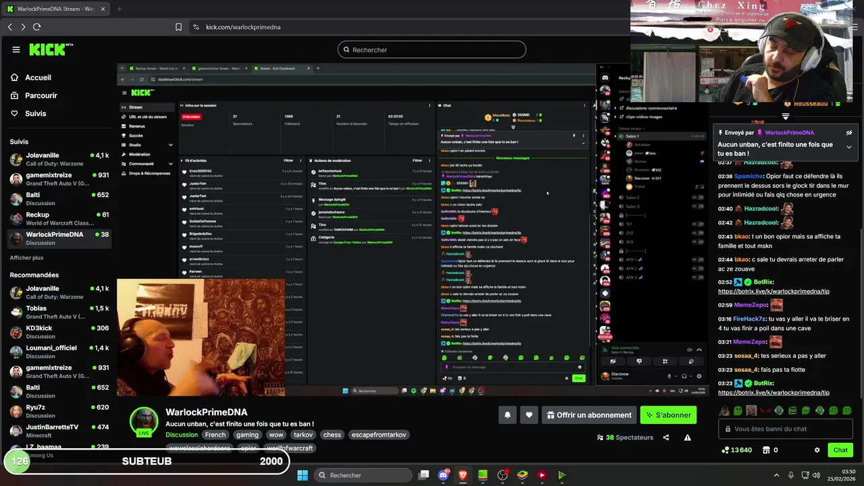
Task: Open Reckup channel in Suivis list
Action: pyautogui.click(x=59, y=218)
